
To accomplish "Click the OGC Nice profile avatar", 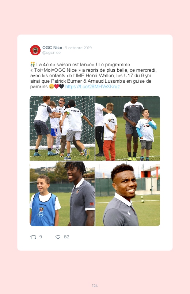I will (x=35, y=50).
